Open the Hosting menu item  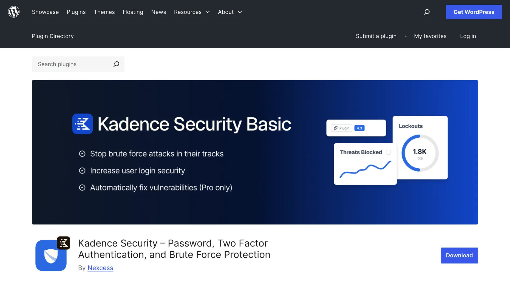point(133,12)
